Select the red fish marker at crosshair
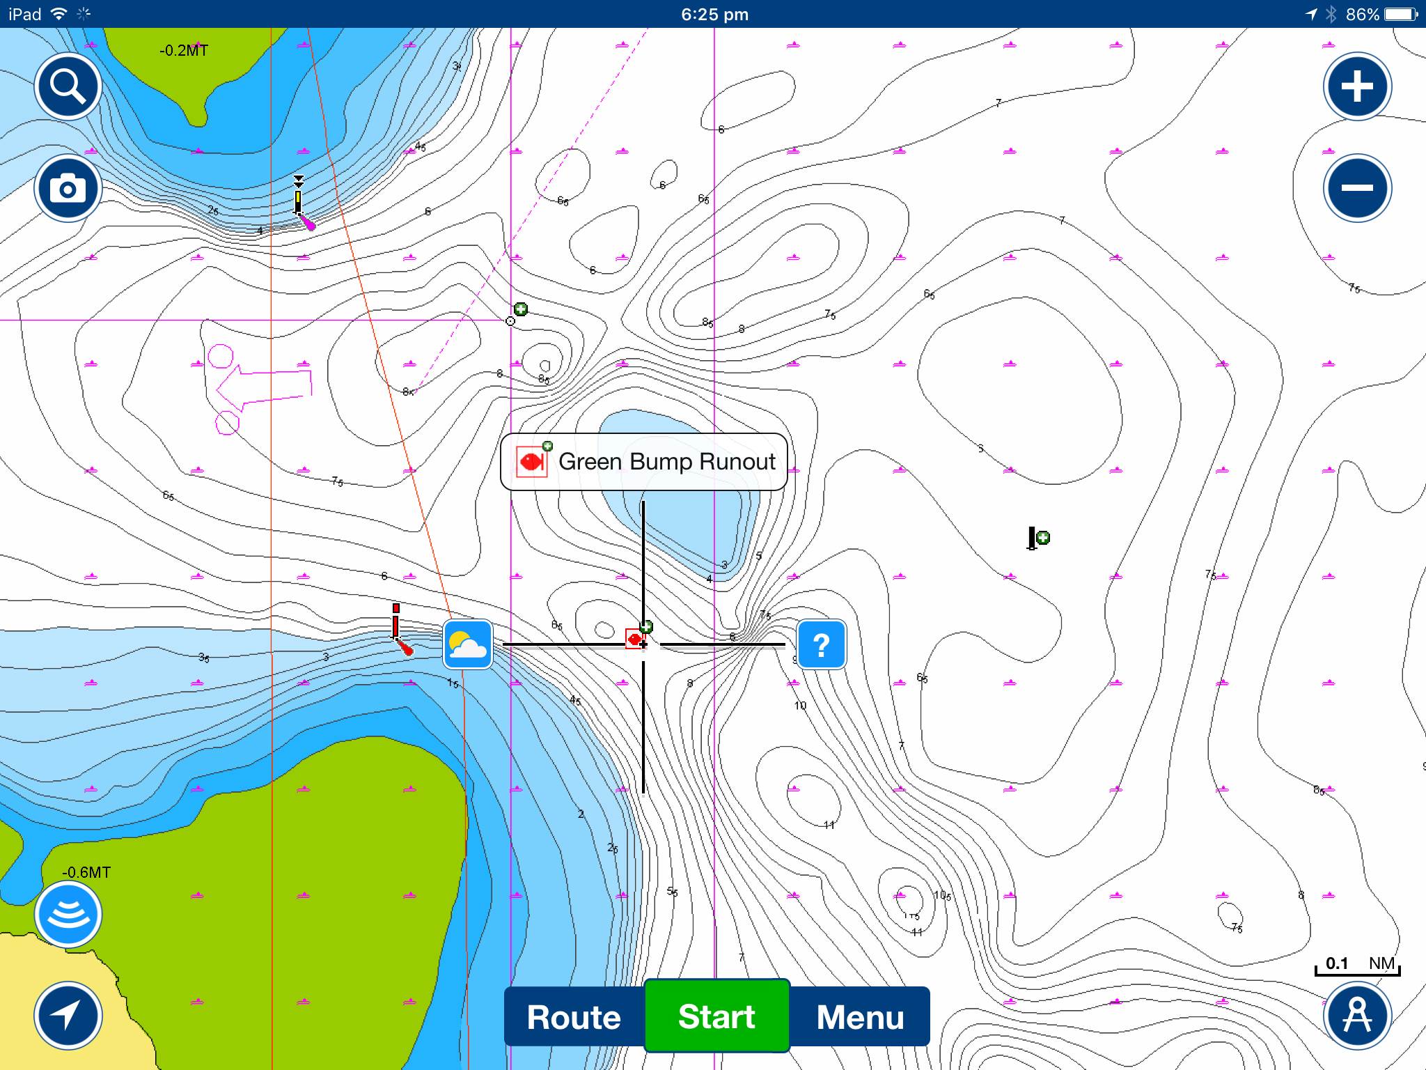The image size is (1426, 1070). 634,639
